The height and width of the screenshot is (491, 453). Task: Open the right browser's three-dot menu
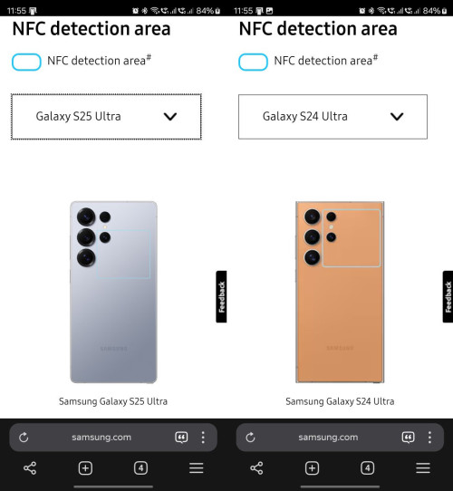(x=429, y=438)
